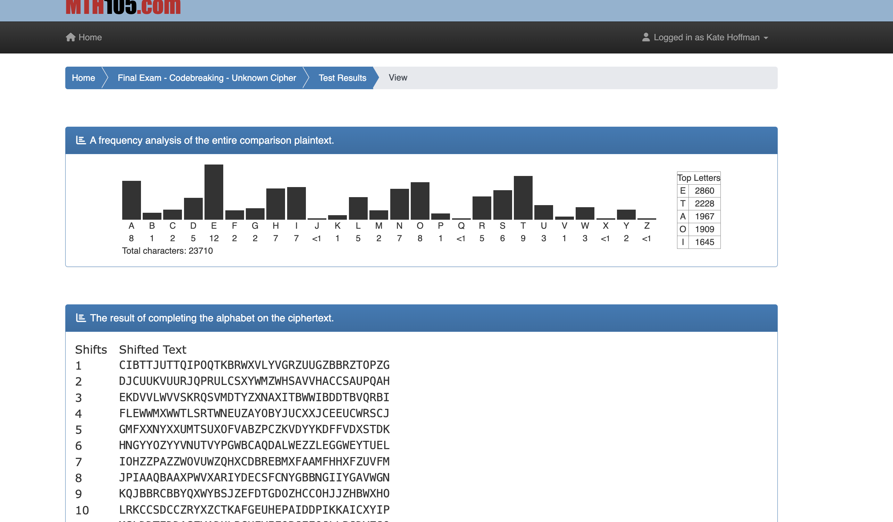
Task: Click the Home link in the dark navbar
Action: (x=90, y=37)
